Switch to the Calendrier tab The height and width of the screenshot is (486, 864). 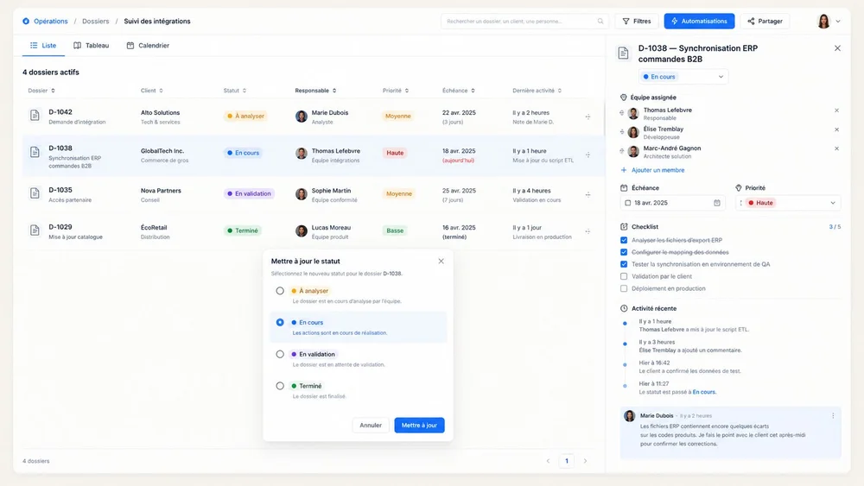click(148, 45)
